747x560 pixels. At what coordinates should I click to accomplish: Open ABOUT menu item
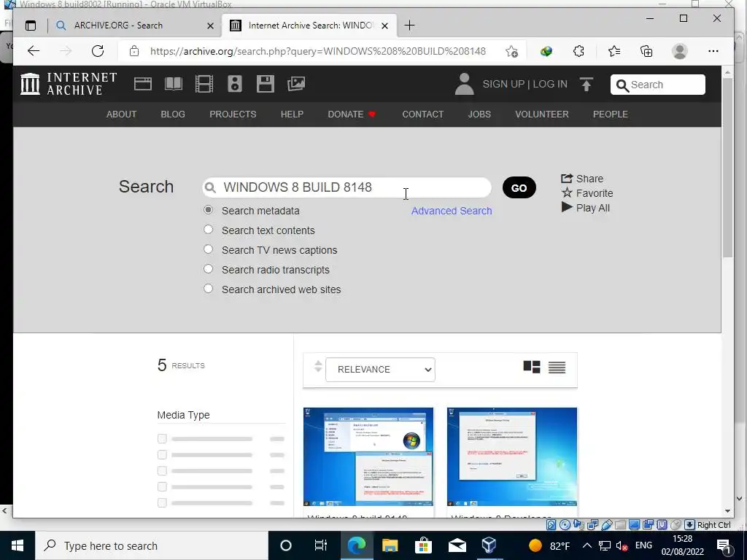tap(122, 114)
